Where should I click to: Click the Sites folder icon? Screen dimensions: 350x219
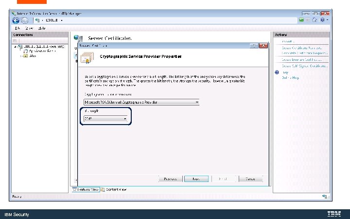click(25, 55)
